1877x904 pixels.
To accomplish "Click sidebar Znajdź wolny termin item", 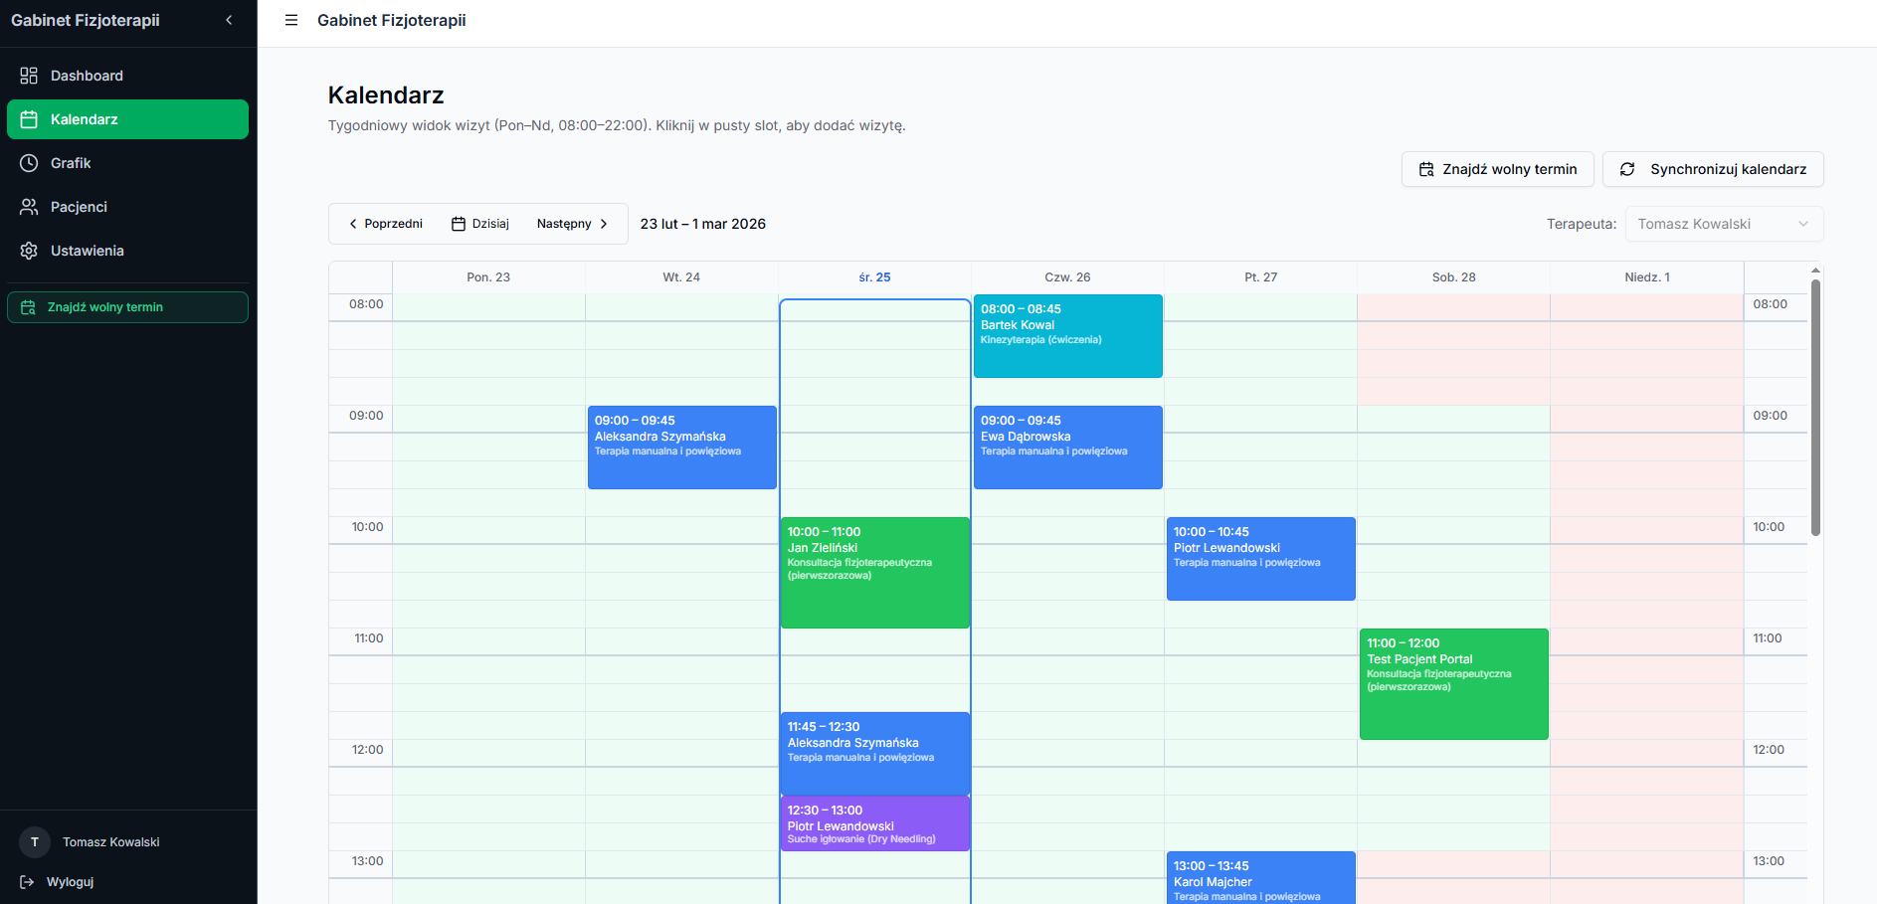I will pos(127,307).
